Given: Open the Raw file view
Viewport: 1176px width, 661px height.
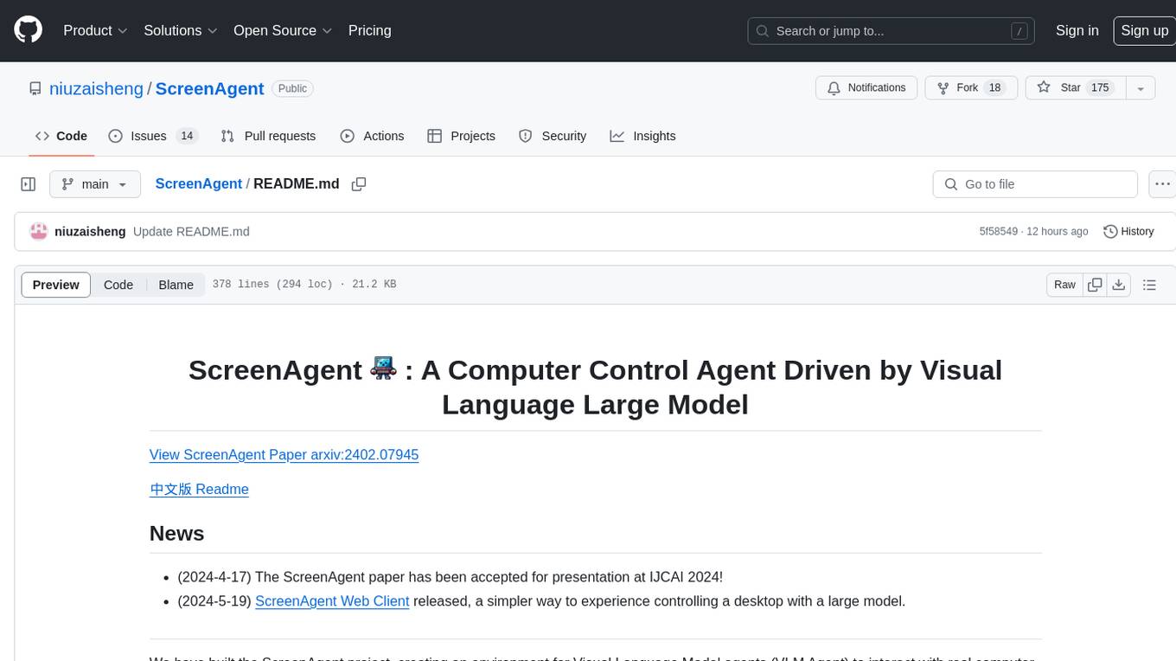Looking at the screenshot, I should pyautogui.click(x=1064, y=285).
